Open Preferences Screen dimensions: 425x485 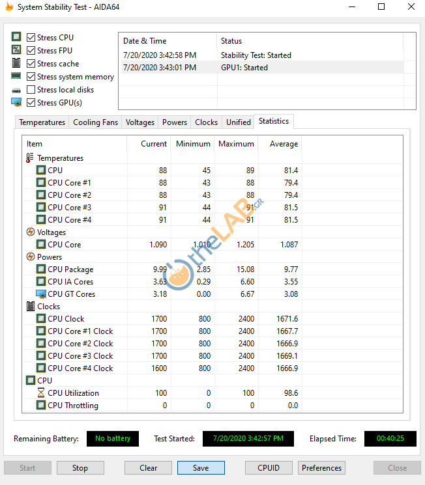click(321, 467)
